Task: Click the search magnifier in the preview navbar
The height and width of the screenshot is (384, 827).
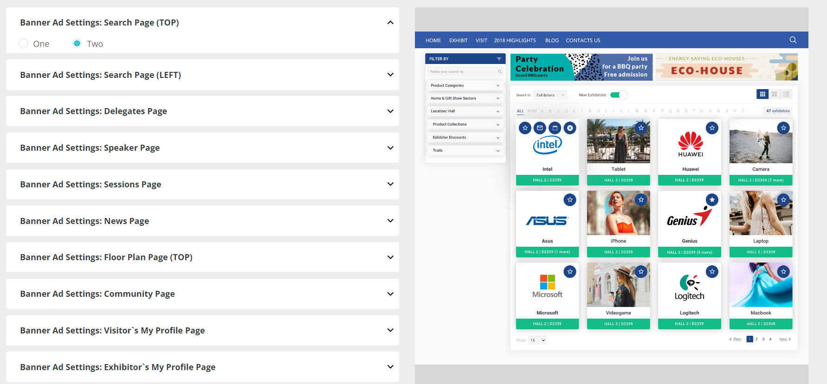Action: click(793, 40)
